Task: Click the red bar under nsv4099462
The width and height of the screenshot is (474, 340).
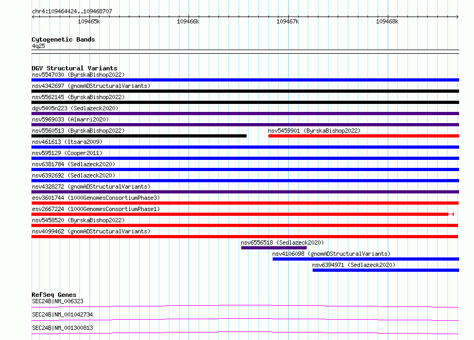Action: coord(245,237)
